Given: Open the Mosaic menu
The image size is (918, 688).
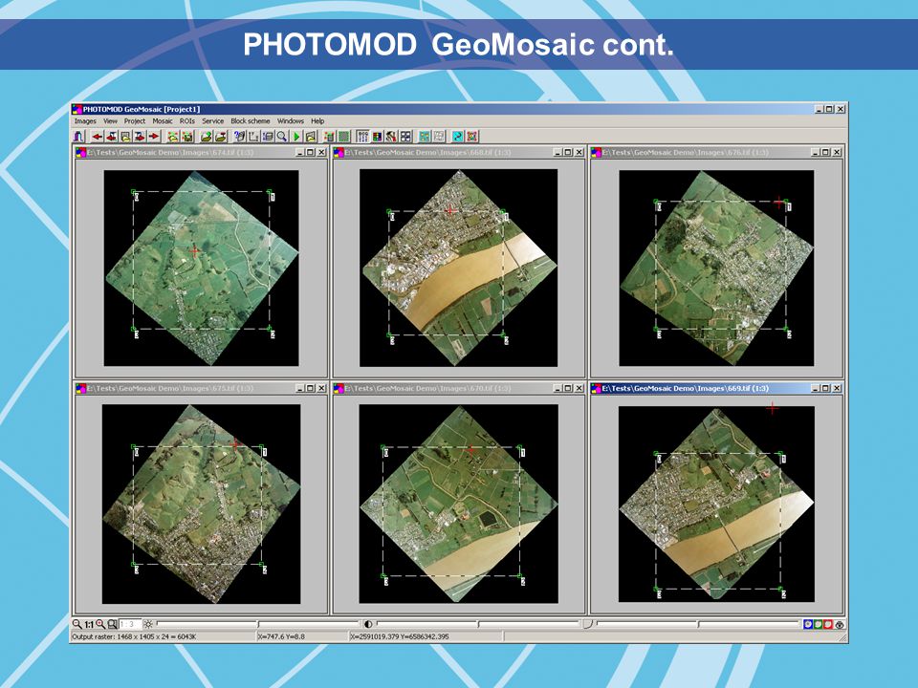Looking at the screenshot, I should pos(163,121).
